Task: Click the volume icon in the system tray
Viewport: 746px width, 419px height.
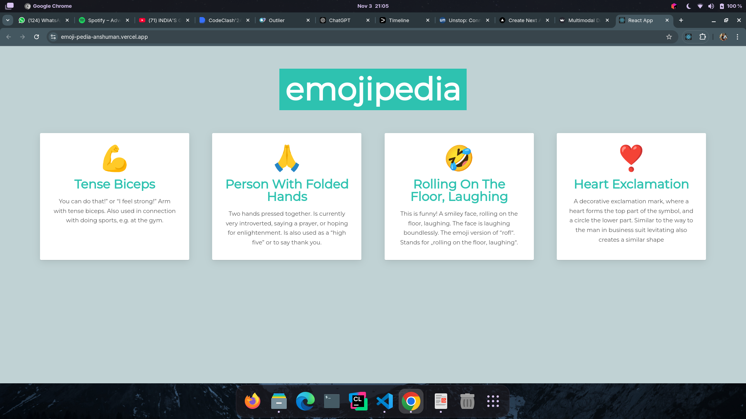Action: (x=711, y=6)
